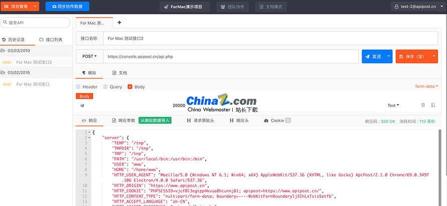447x206 pixels.
Task: Open the POST method dropdown
Action: [89, 57]
